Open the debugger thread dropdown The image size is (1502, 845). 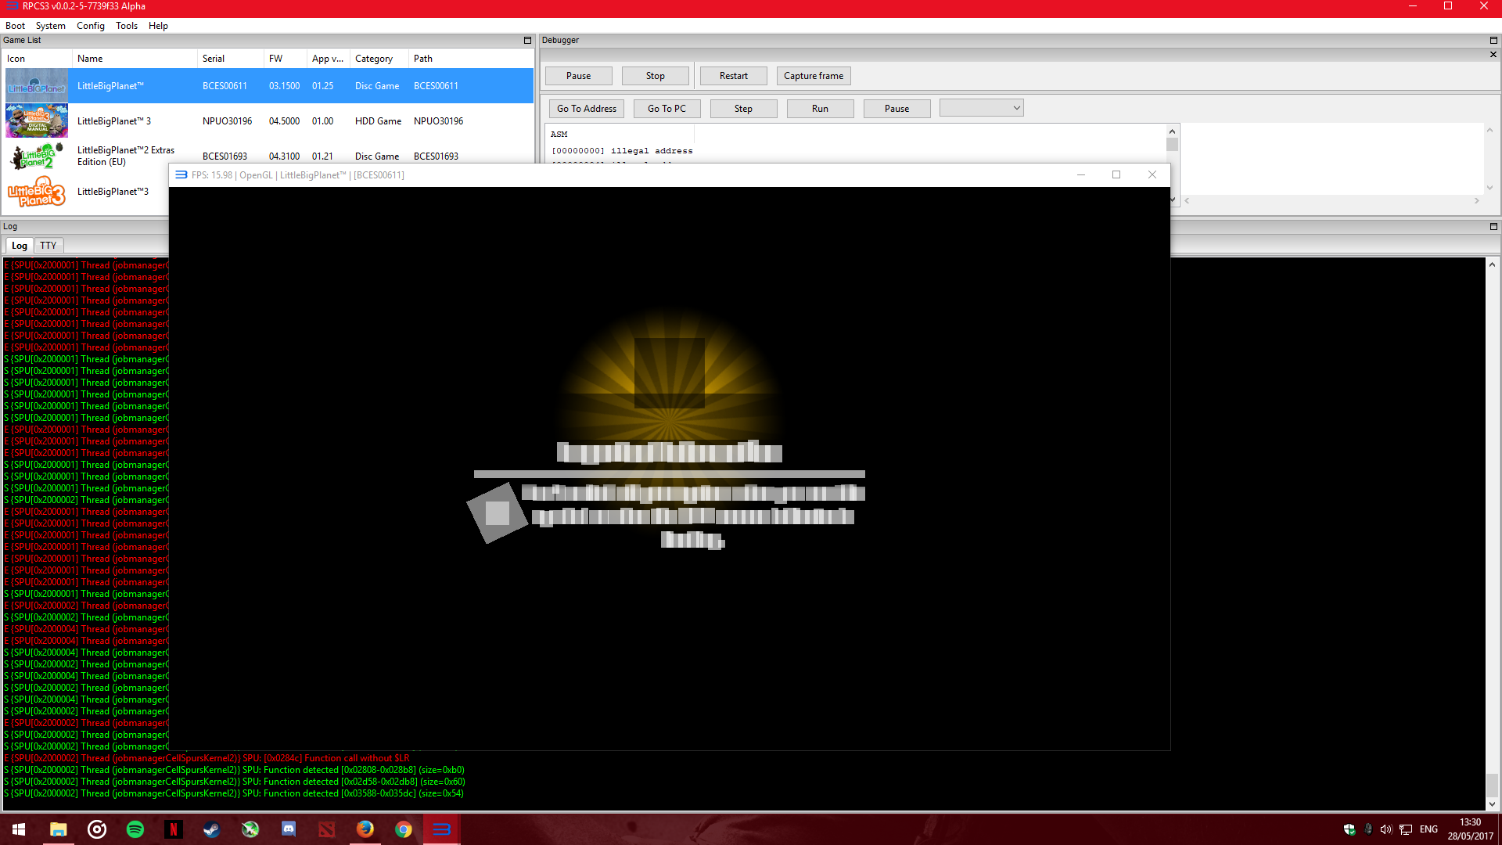pos(981,108)
